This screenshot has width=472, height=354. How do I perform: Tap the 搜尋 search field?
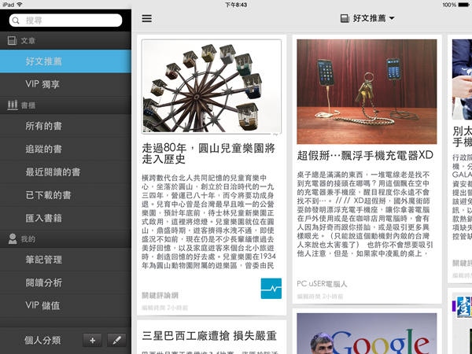[65, 20]
